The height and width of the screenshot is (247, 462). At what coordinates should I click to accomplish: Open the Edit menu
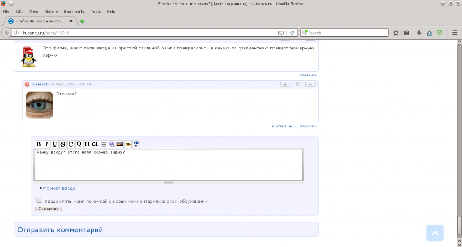click(x=19, y=11)
